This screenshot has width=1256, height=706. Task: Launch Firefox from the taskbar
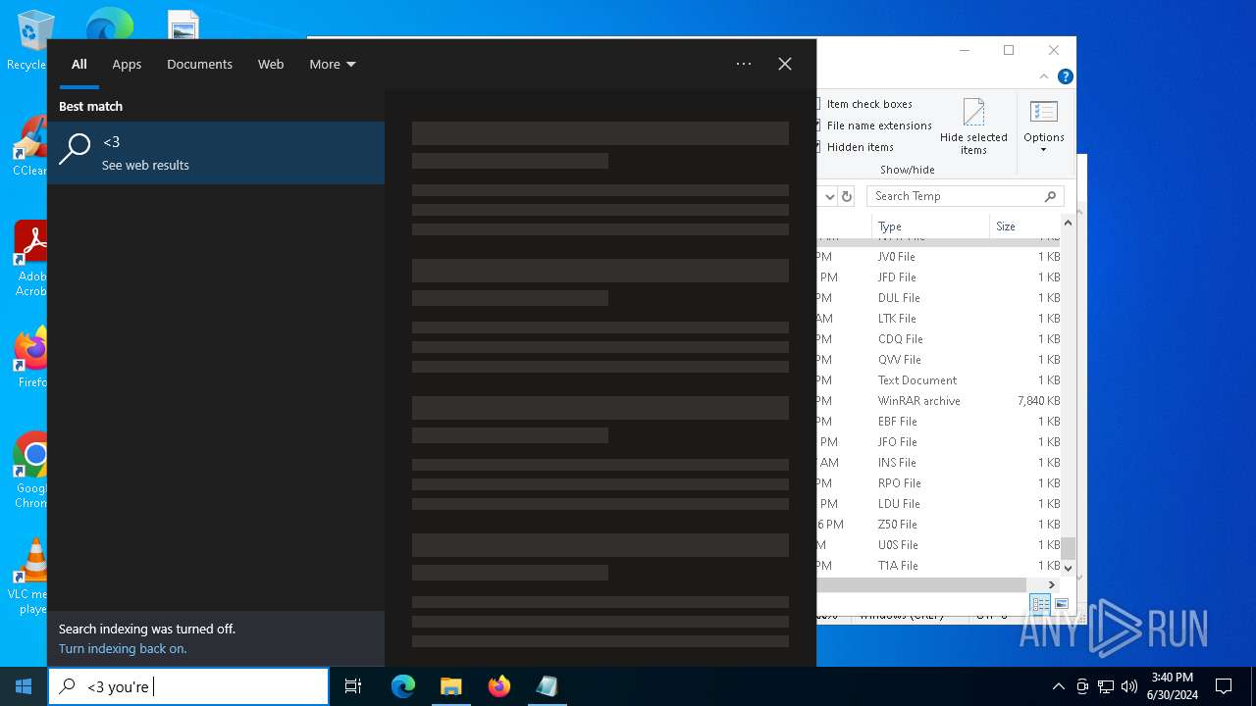(499, 686)
